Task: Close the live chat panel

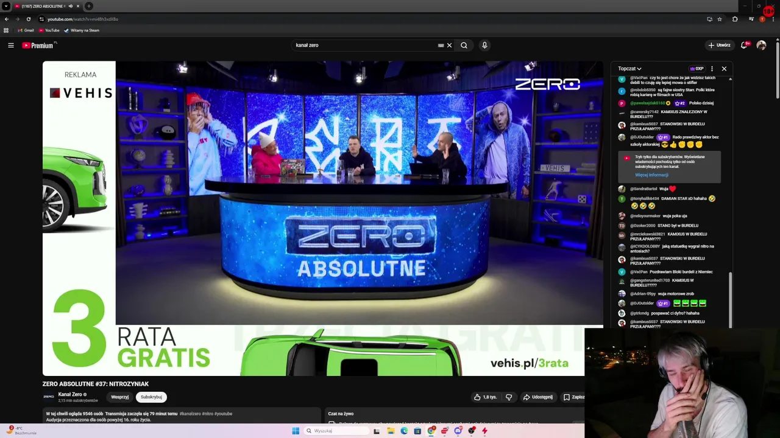Action: 724,69
